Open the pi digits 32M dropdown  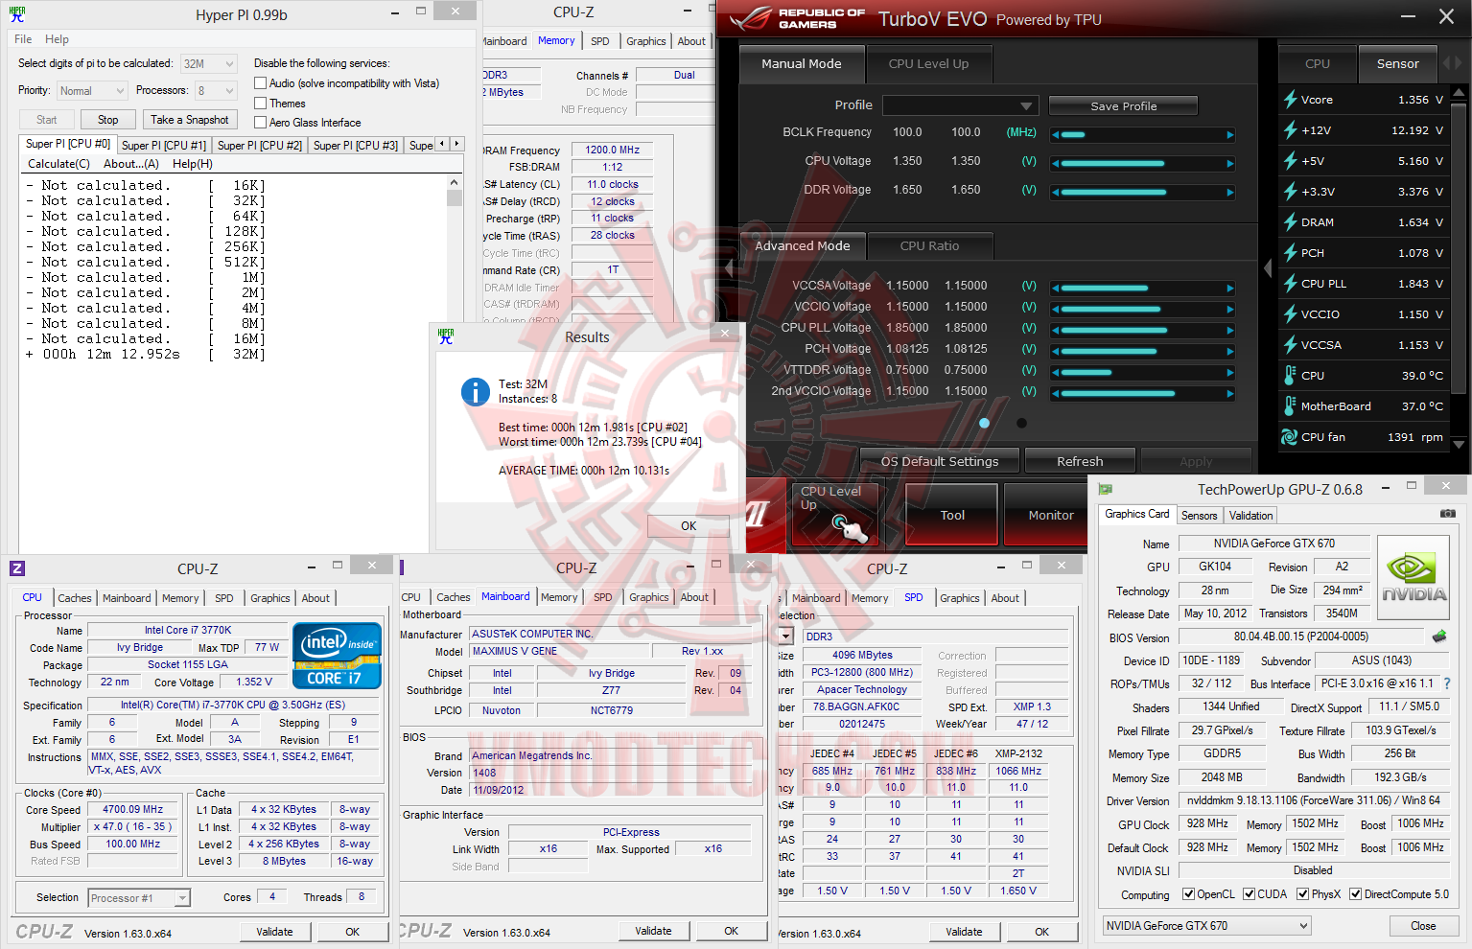(208, 63)
